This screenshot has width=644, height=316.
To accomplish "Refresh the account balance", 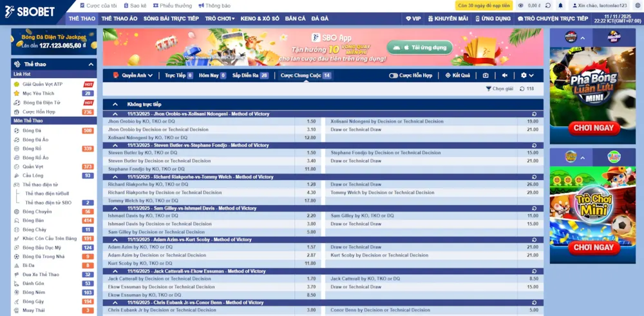I will click(547, 5).
